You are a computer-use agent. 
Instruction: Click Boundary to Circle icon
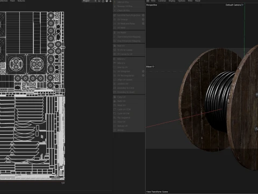coord(115,88)
